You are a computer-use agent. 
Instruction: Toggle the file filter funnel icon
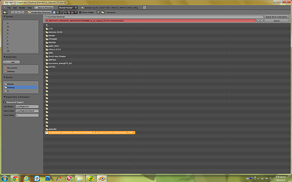tap(98, 12)
